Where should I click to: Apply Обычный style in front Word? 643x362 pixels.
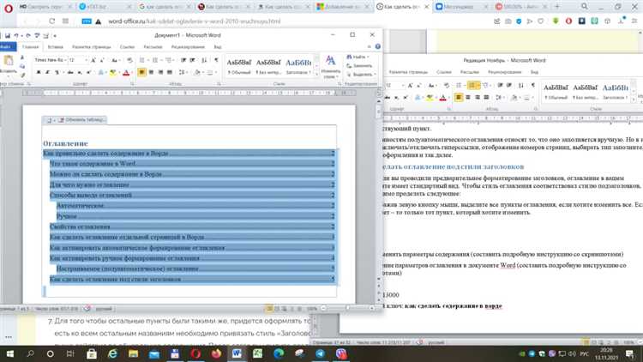239,67
